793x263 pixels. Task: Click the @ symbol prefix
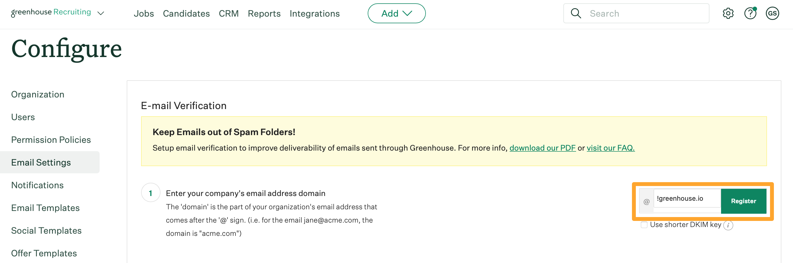pyautogui.click(x=646, y=202)
